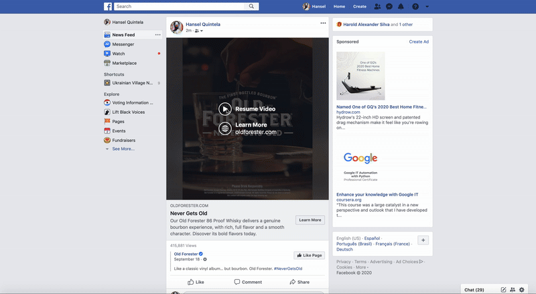Click the Pages flag icon
Image resolution: width=536 pixels, height=294 pixels.
click(x=107, y=121)
